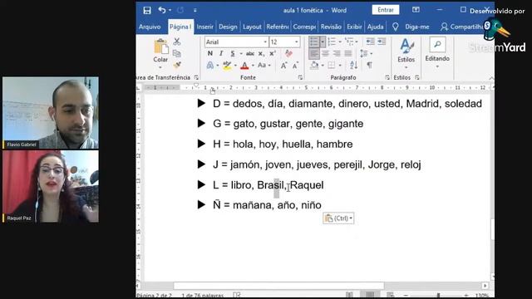Viewport: 532px width, 299px height.
Task: Click the zoom slider in status bar
Action: pyautogui.click(x=438, y=296)
